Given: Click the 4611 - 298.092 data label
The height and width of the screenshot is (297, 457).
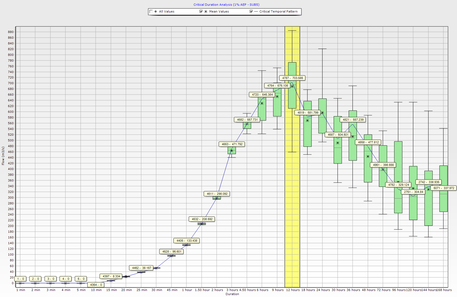Looking at the screenshot, I should tap(217, 194).
